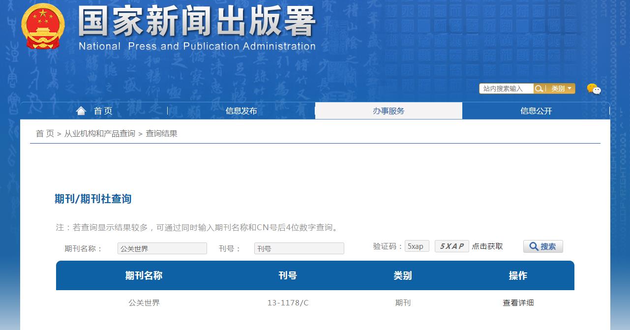
Task: Open the 信息公开 section
Action: 536,111
